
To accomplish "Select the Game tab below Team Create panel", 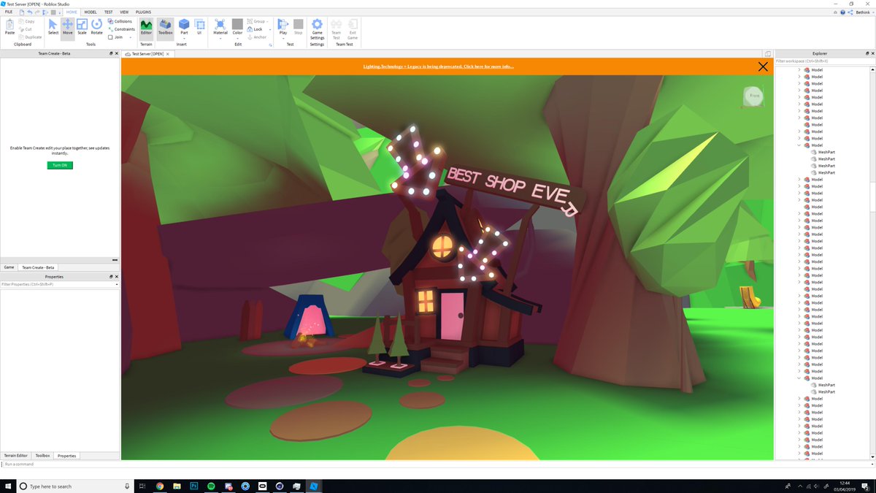I will click(9, 267).
